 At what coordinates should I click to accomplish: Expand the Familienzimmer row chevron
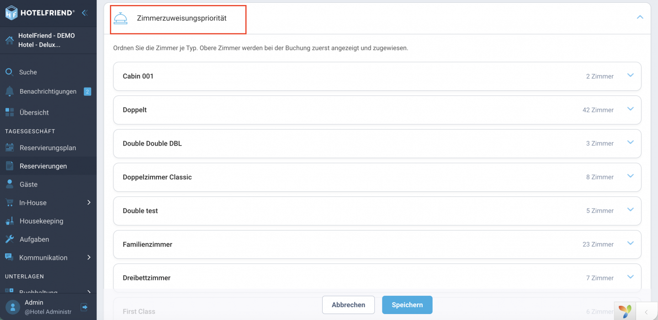point(631,243)
